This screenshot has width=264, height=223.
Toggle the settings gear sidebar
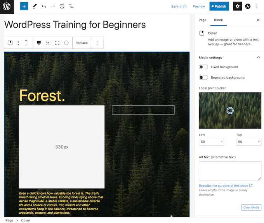(237, 7)
